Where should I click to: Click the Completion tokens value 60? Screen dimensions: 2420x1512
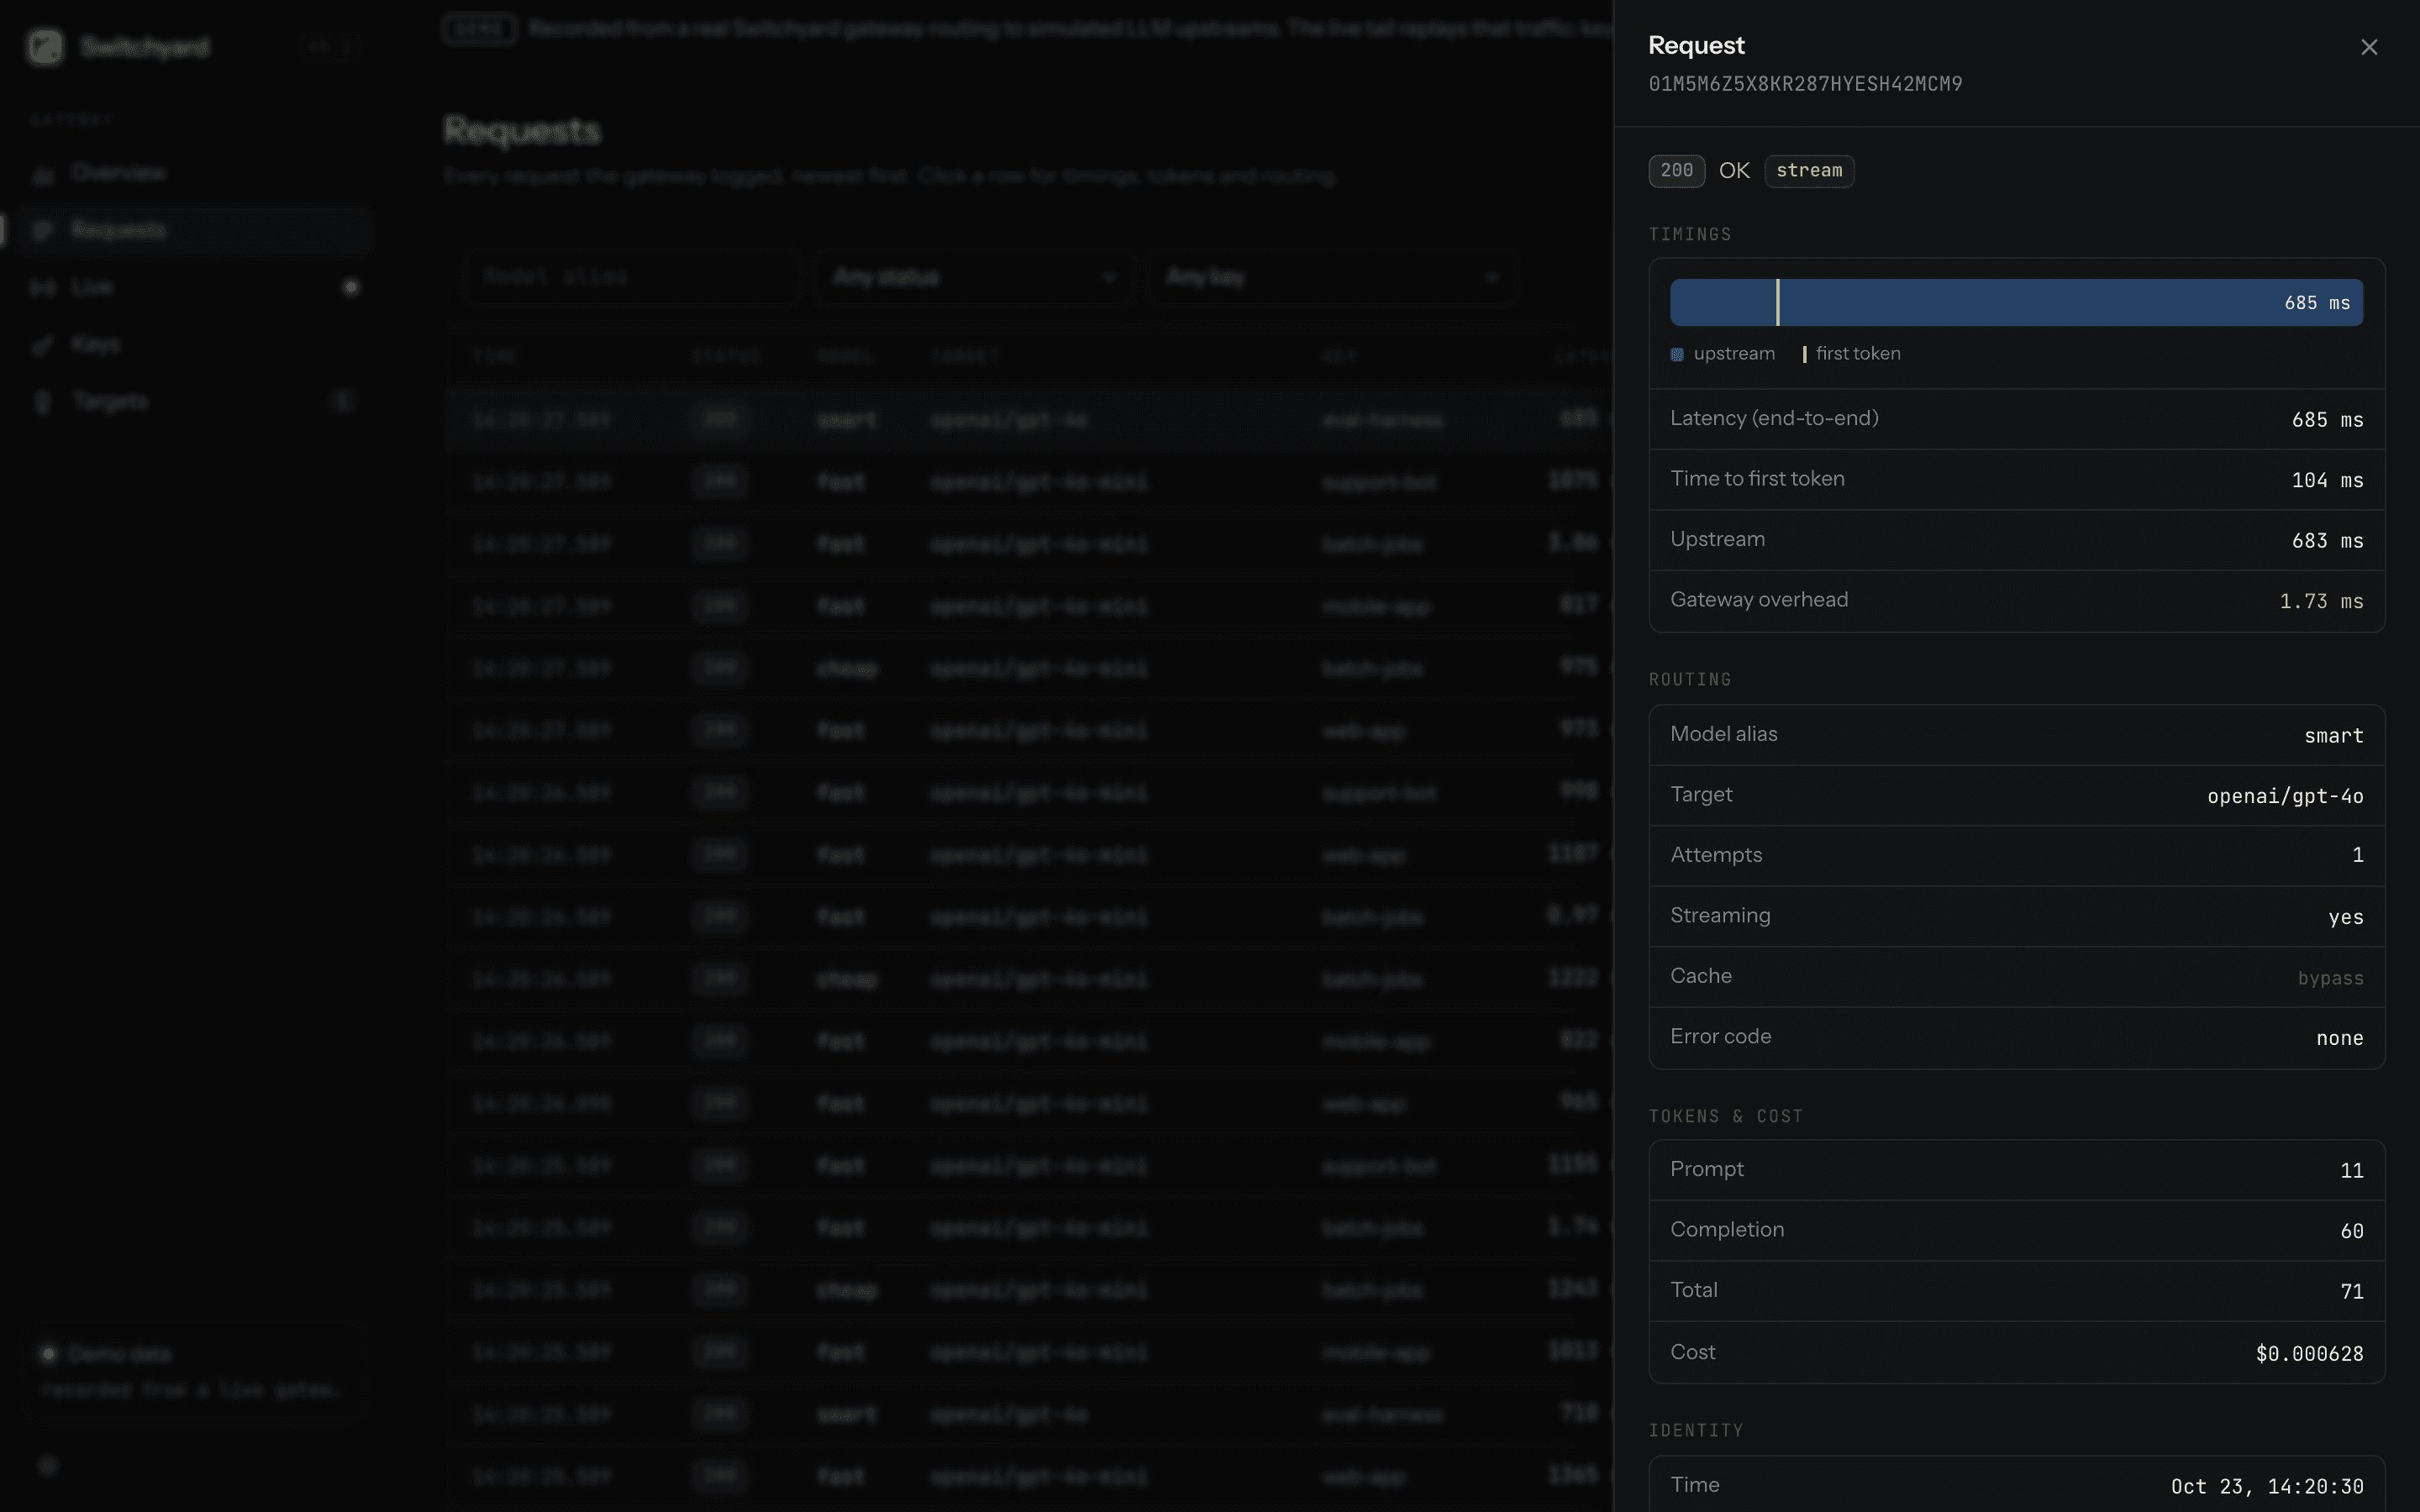[2352, 1231]
